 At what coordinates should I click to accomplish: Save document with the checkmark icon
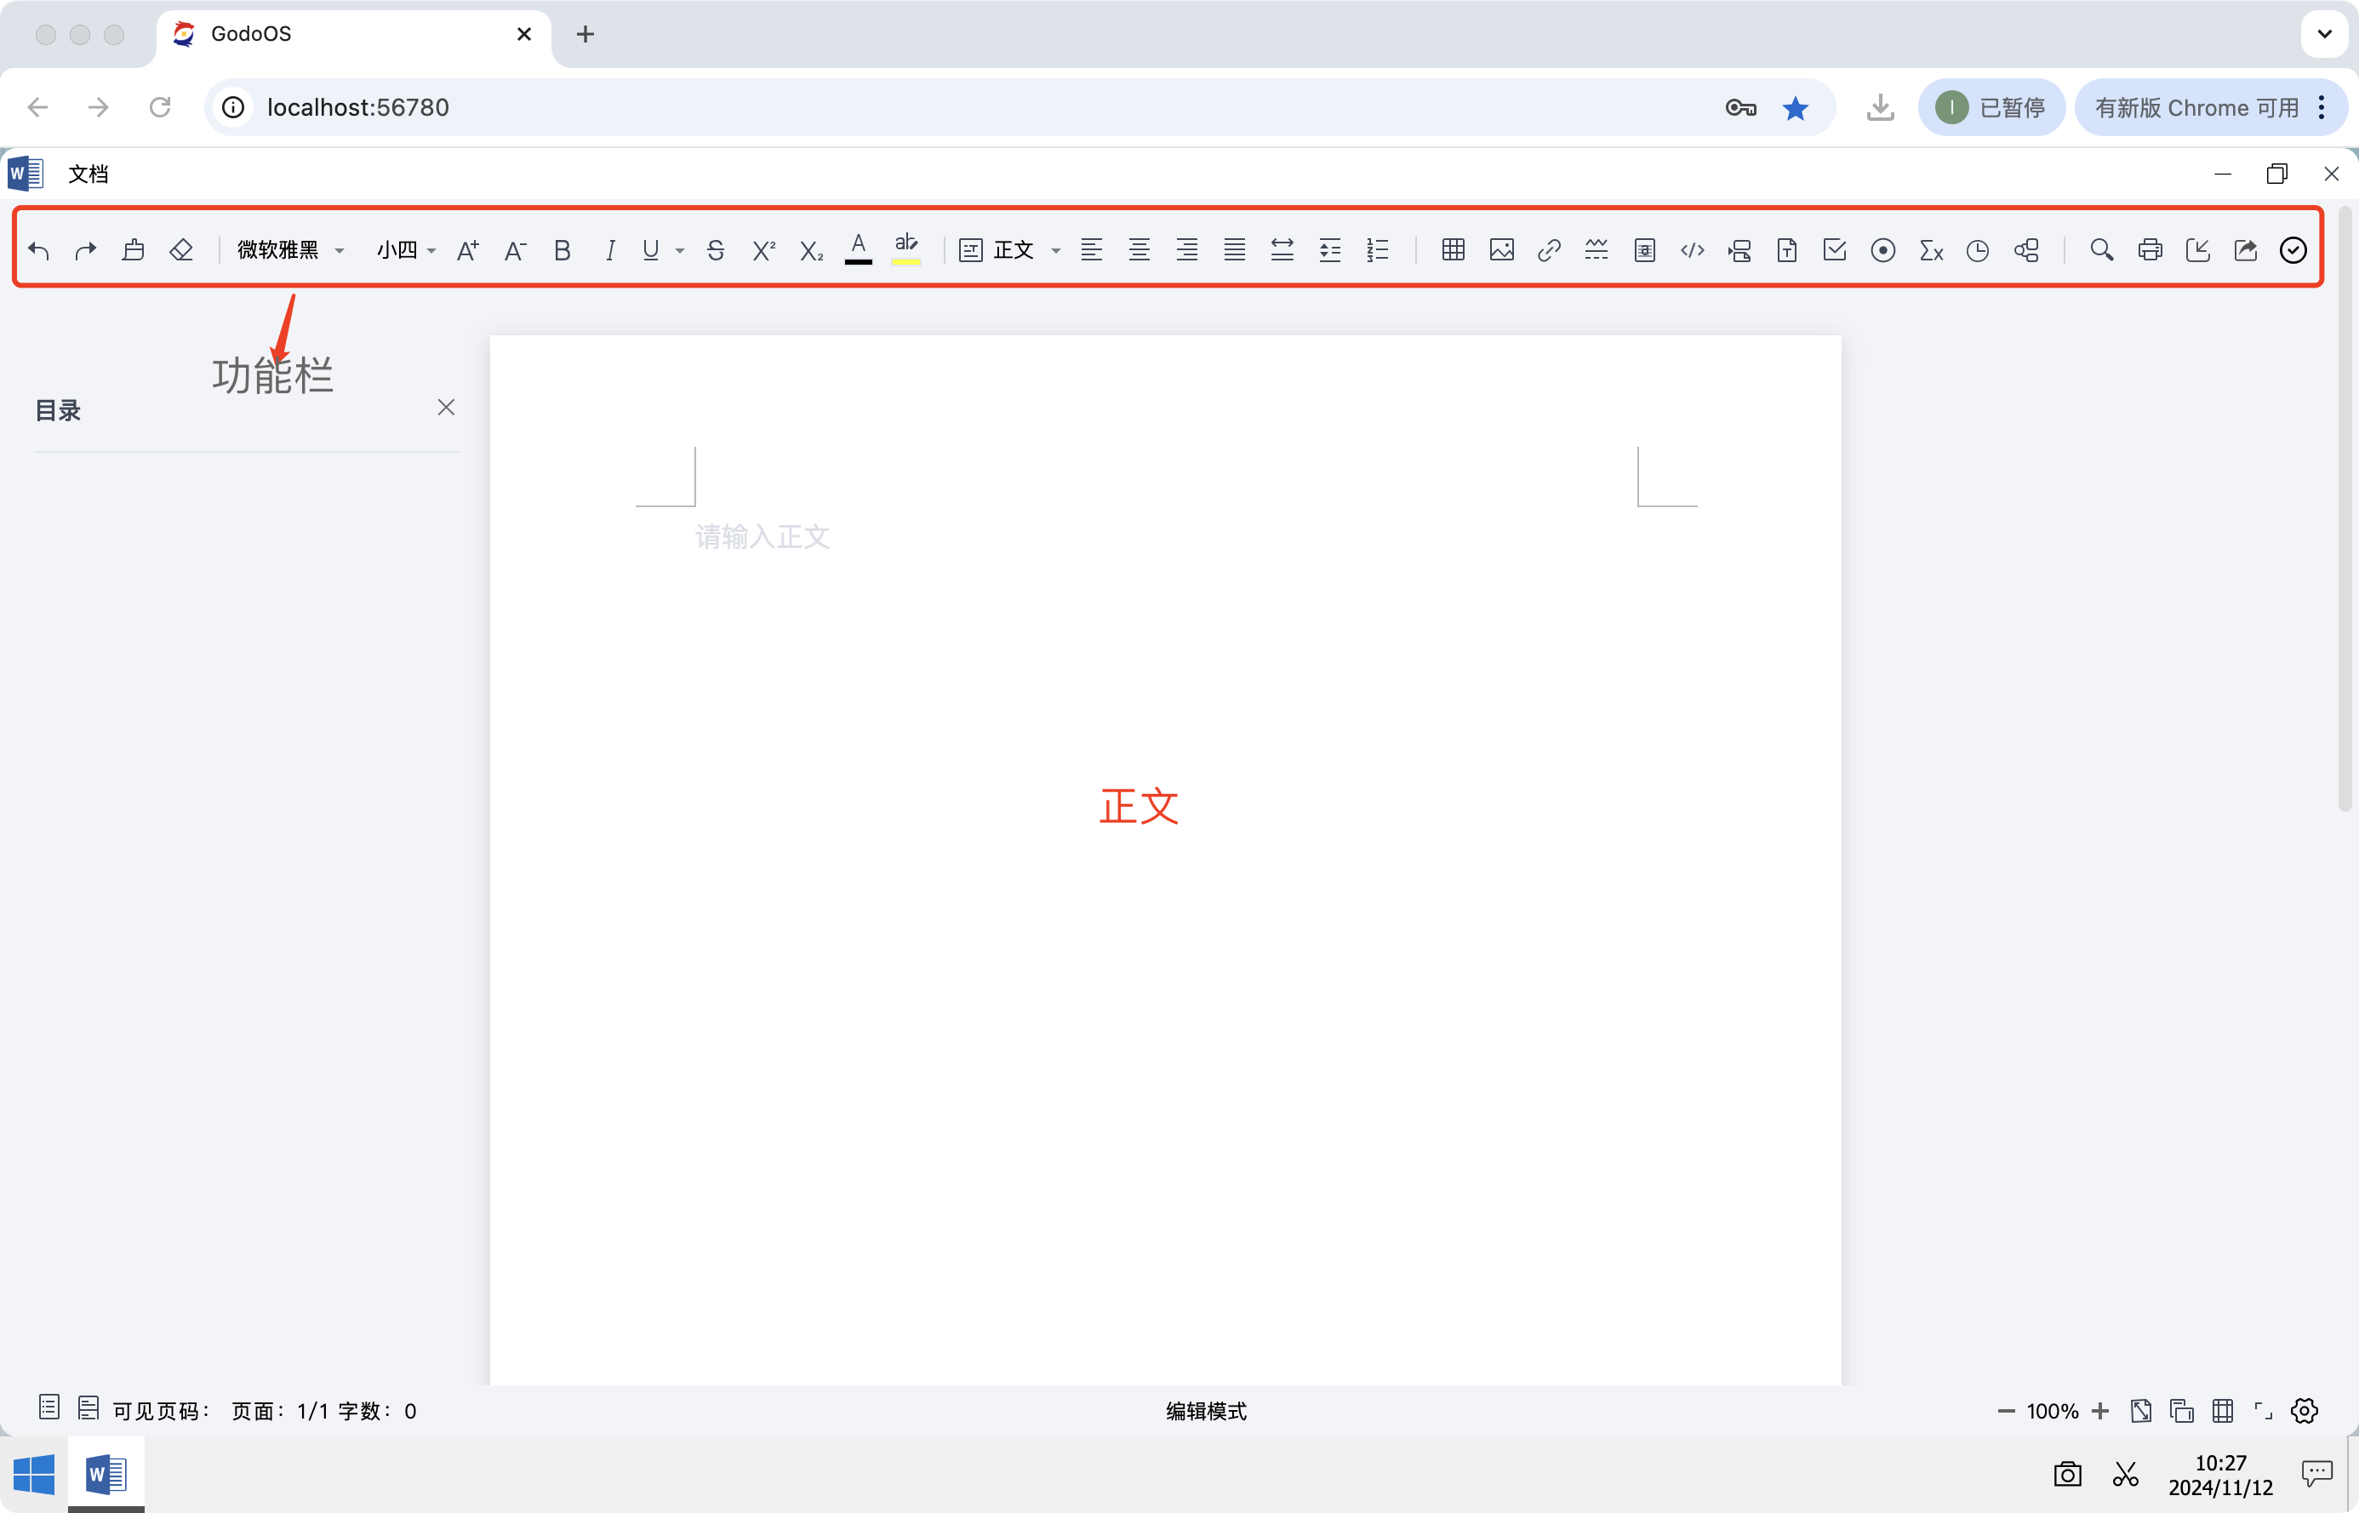coord(2293,250)
